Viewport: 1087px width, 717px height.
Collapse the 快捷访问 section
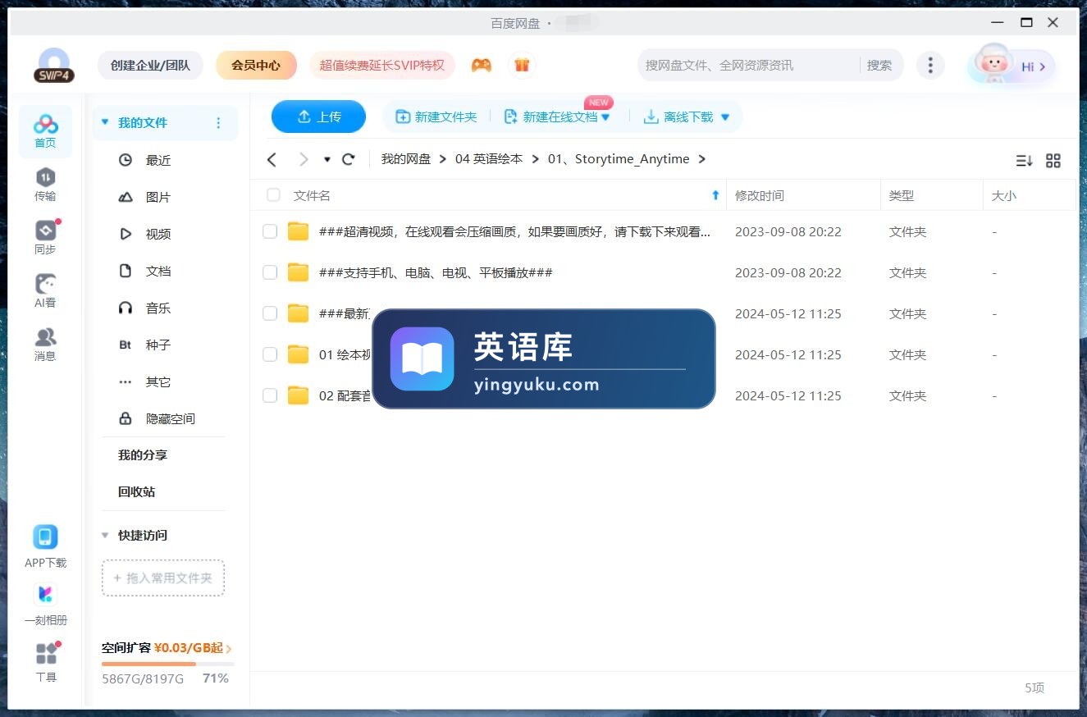point(105,535)
